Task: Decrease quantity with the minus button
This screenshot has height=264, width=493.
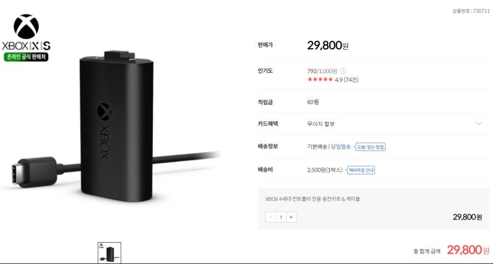Action: click(x=271, y=217)
